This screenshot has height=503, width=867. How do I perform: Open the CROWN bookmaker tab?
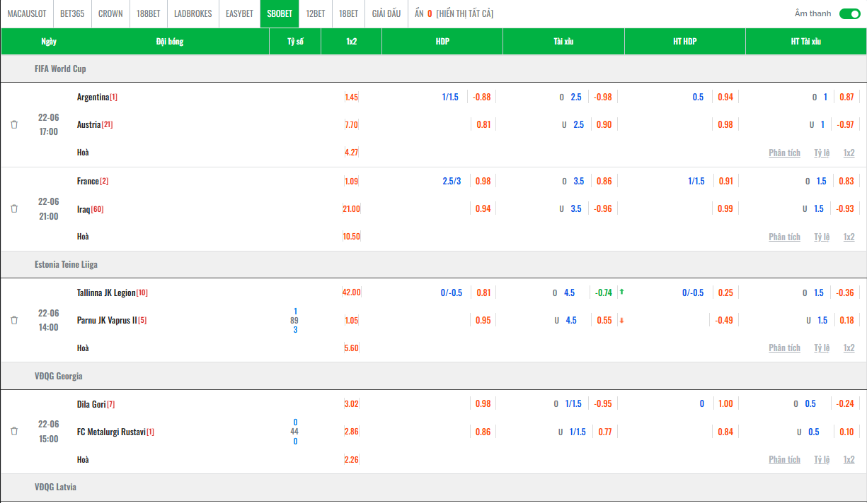pos(110,13)
